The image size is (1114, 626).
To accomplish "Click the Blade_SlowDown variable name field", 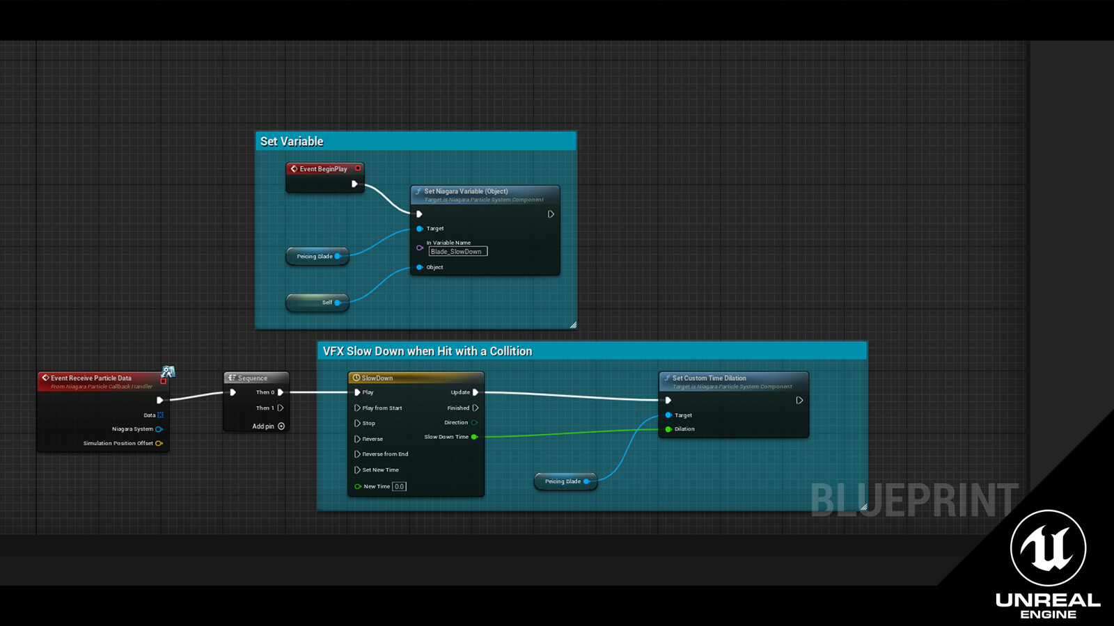I will 457,251.
